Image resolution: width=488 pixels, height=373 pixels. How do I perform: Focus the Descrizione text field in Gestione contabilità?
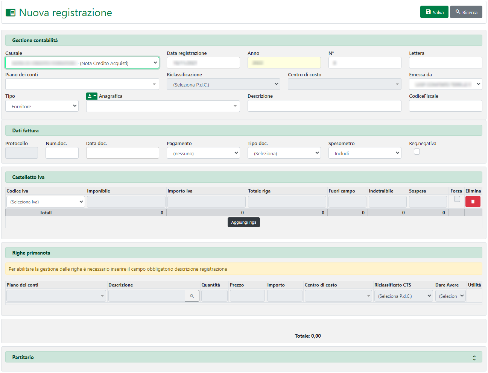point(324,106)
